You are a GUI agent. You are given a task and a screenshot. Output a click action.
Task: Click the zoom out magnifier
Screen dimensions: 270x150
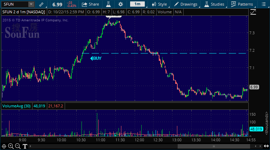click(18, 146)
